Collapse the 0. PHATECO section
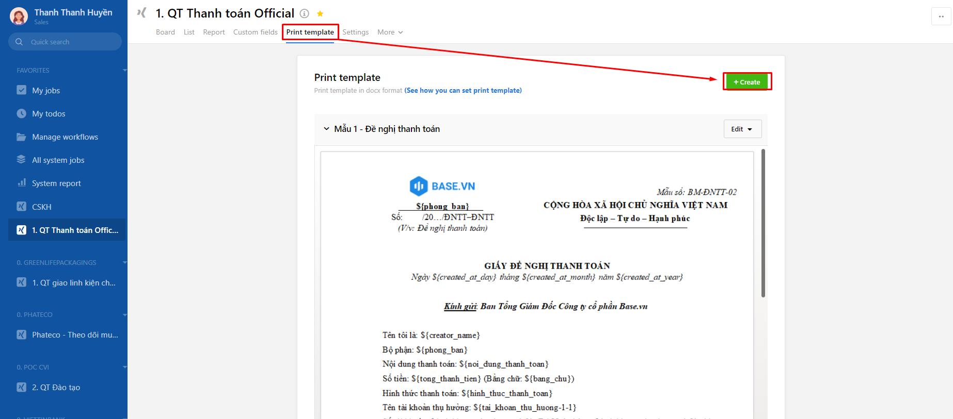This screenshot has width=953, height=419. coord(124,314)
